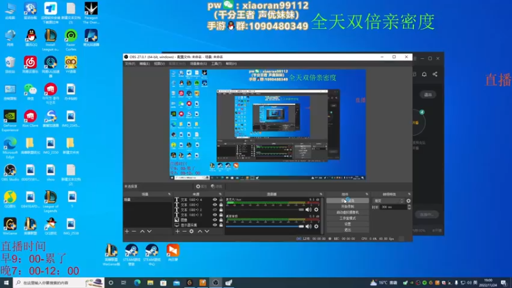Open 帮助(H) menu in OBS
This screenshot has width=512, height=288.
(x=231, y=63)
